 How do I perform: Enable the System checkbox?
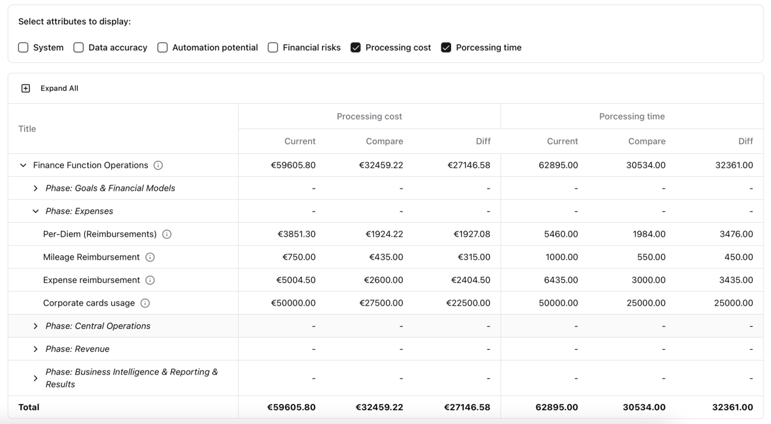(x=23, y=47)
